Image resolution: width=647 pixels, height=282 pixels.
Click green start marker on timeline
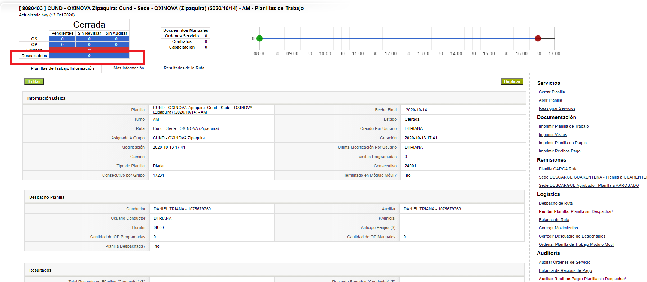coord(260,38)
